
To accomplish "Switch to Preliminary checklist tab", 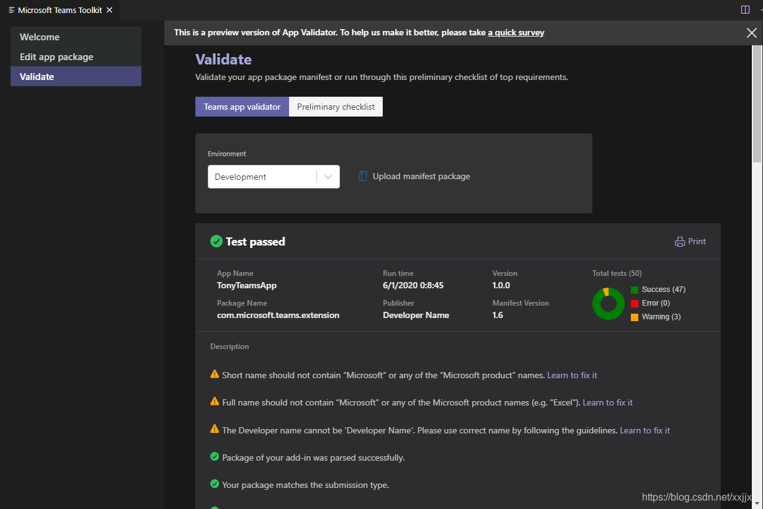I will tap(336, 107).
